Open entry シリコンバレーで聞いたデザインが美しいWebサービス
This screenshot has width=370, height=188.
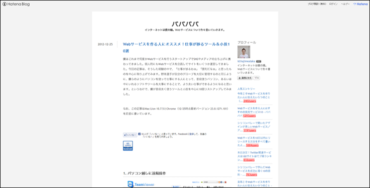coord(254,126)
